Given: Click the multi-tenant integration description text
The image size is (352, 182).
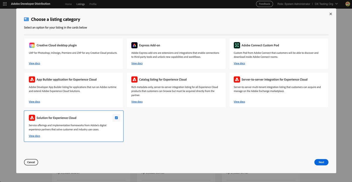Looking at the screenshot, I should coord(277,89).
